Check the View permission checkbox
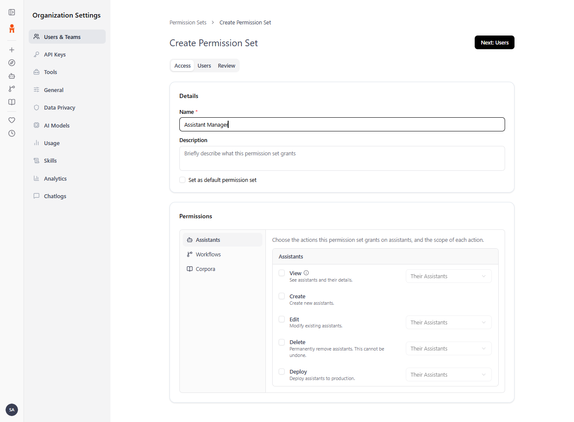This screenshot has height=422, width=574. tap(282, 273)
